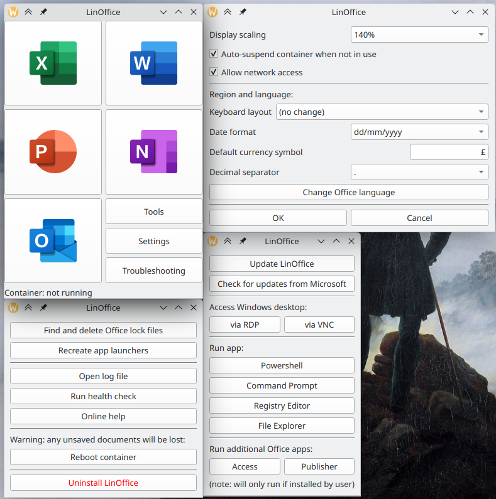Toggle Allow network access checkbox

point(256,72)
